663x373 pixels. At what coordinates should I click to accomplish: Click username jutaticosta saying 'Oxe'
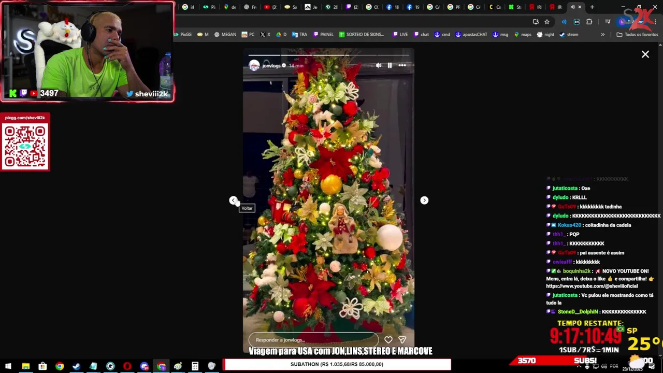565,189
